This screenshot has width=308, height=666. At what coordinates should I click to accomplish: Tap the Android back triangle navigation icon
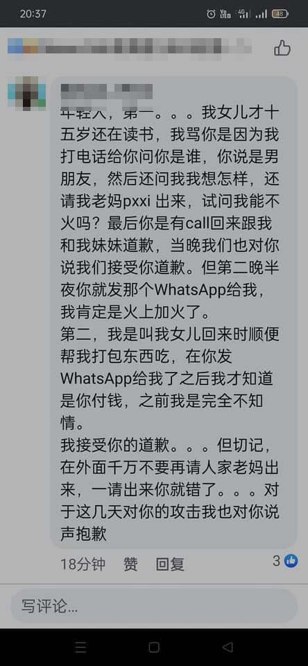point(228,647)
